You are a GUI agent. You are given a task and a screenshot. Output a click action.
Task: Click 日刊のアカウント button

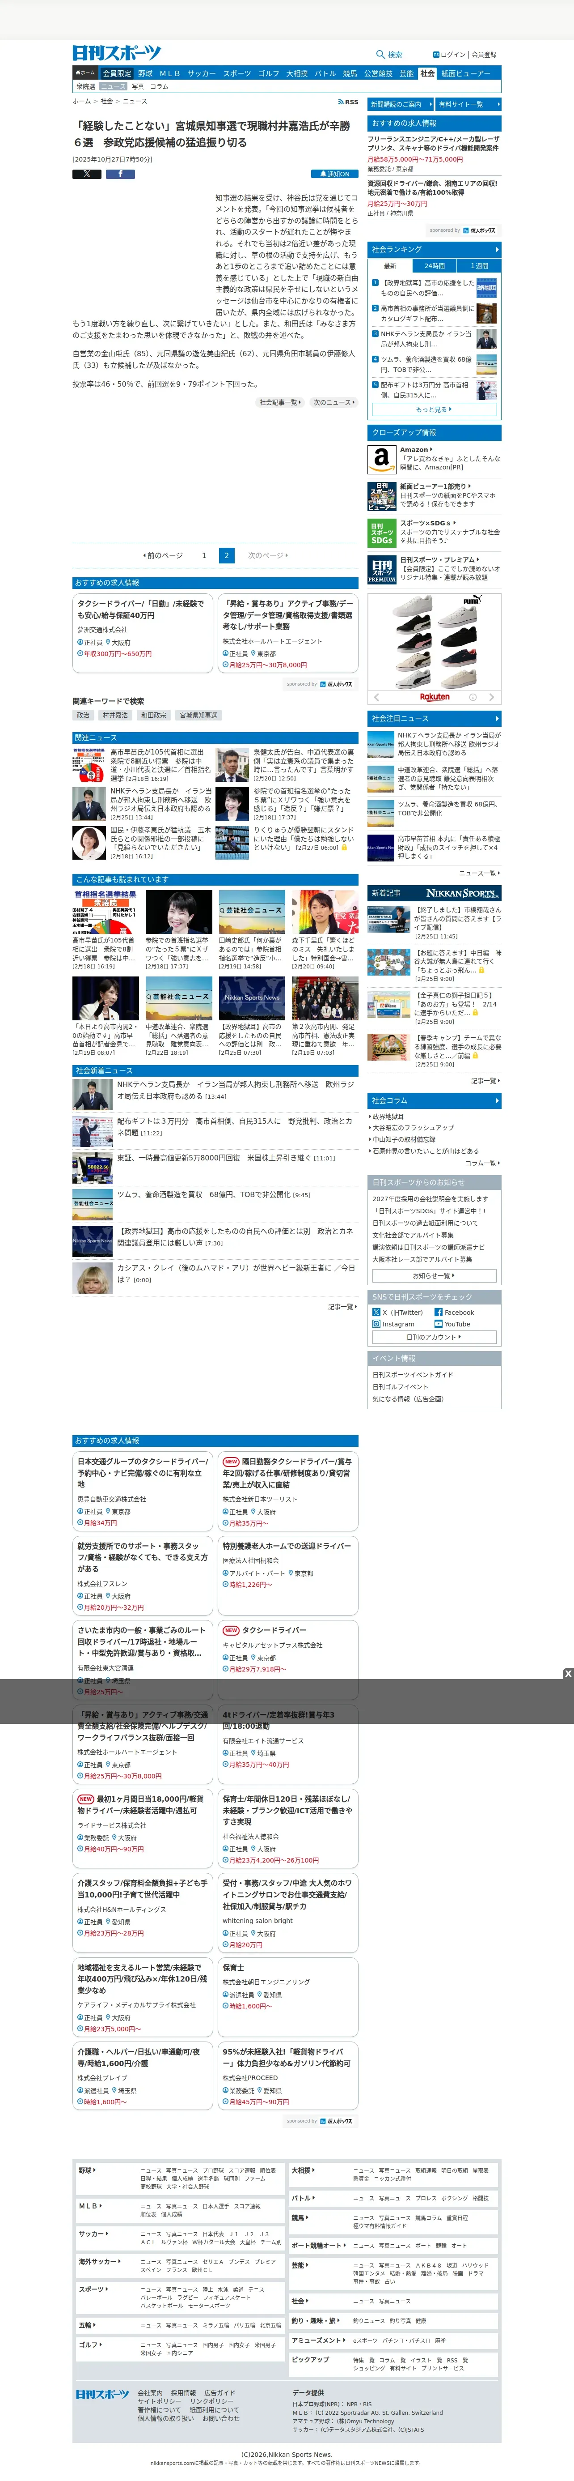tap(434, 1337)
